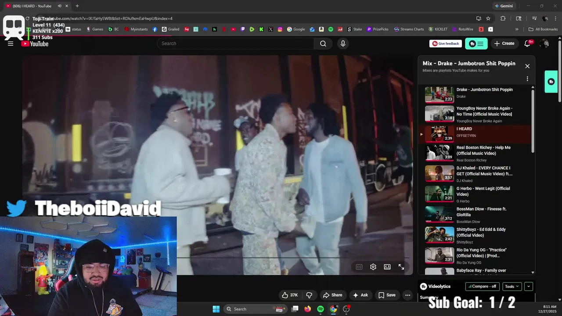Launch Firefox from the taskbar
The image size is (562, 316).
[308, 309]
